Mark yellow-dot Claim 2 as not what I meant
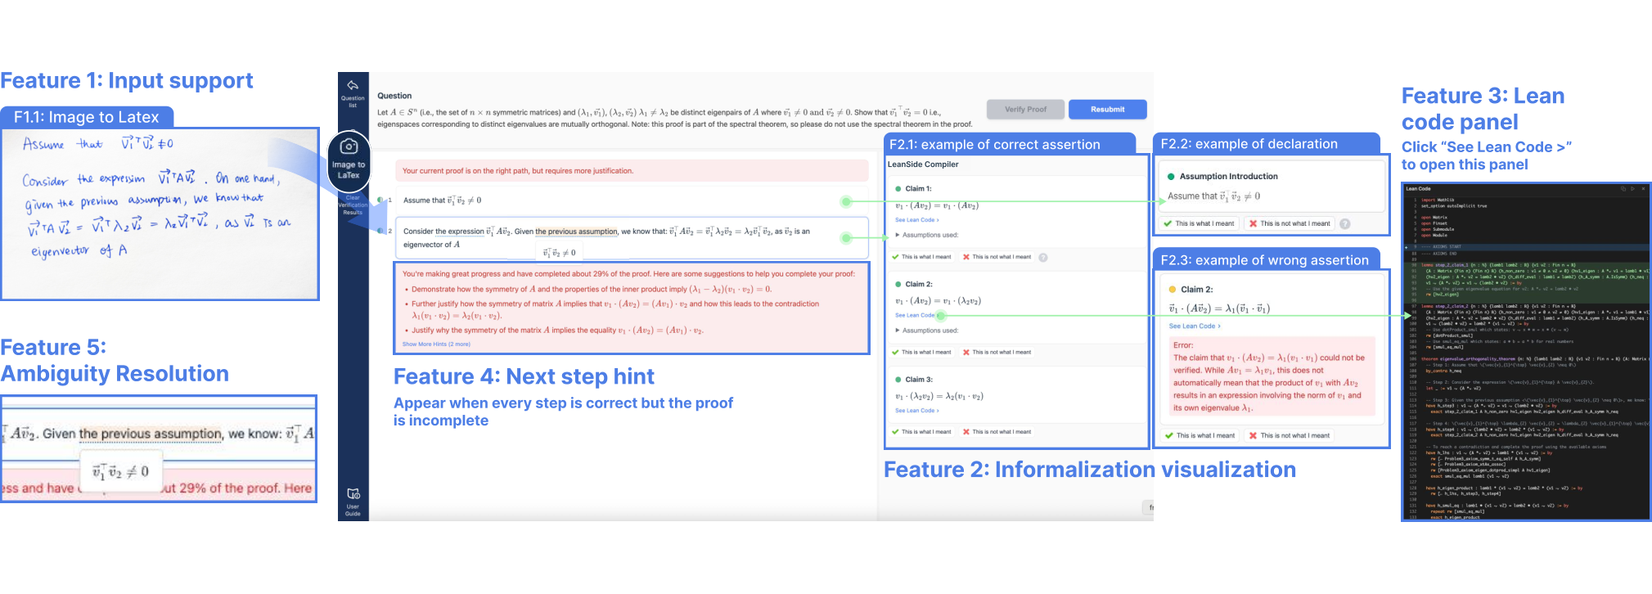Viewport: 1652px width, 594px height. tap(1289, 435)
